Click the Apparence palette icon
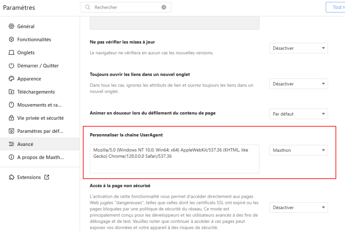345x231 pixels. (x=11, y=79)
